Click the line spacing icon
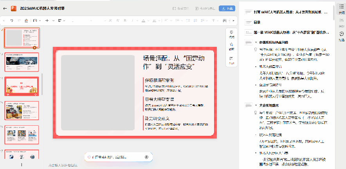This screenshot has width=346, height=169. point(202,21)
